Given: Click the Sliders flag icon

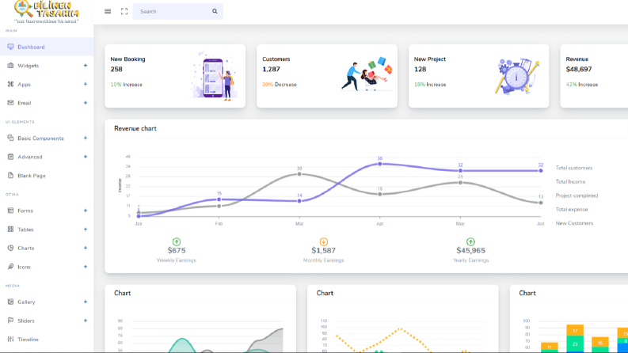Looking at the screenshot, I should tap(10, 321).
